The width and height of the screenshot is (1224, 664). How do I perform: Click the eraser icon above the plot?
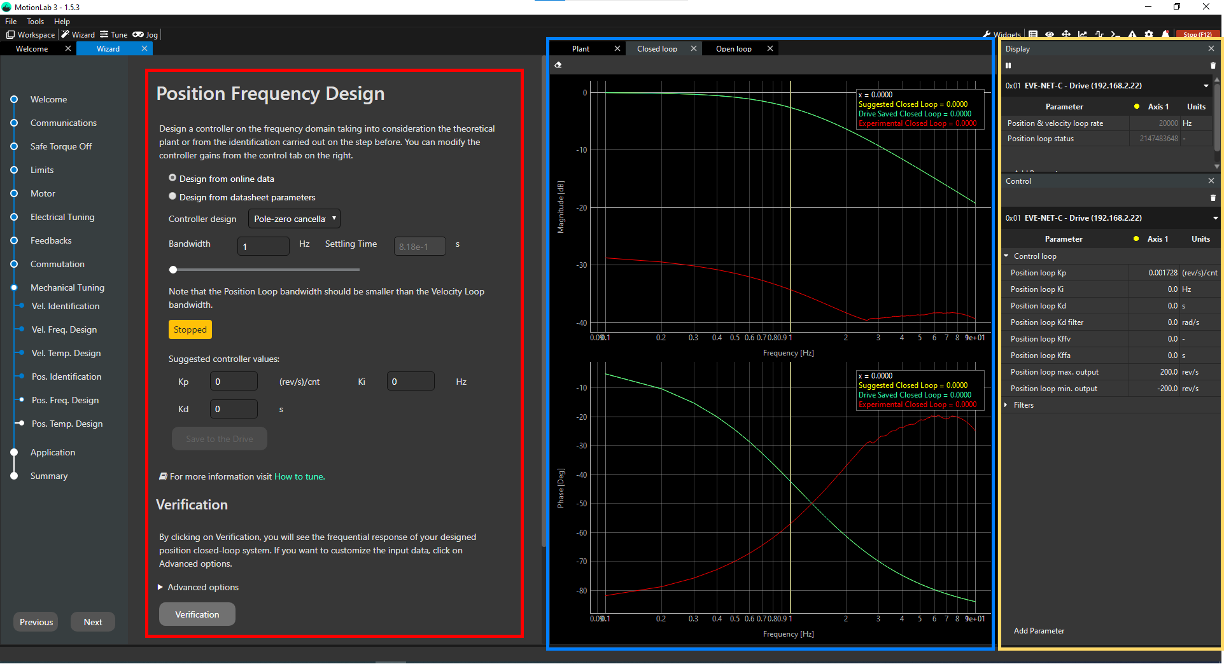[558, 65]
